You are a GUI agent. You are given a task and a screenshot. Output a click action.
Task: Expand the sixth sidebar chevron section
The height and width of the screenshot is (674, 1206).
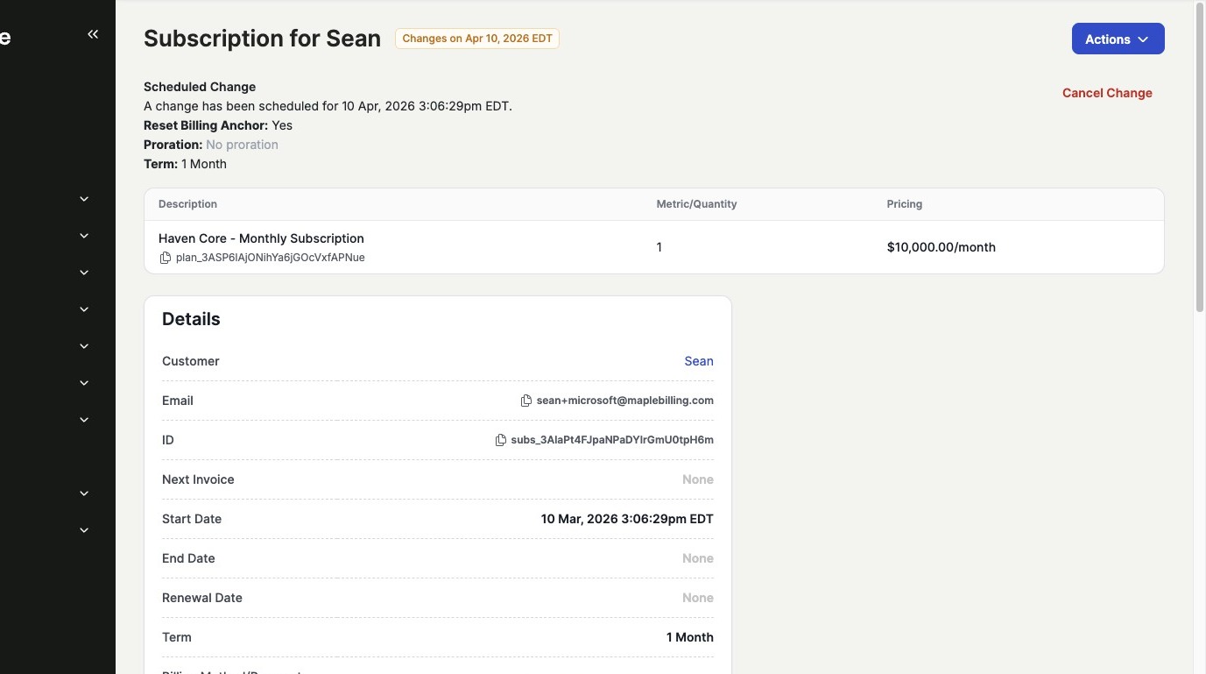pyautogui.click(x=84, y=383)
